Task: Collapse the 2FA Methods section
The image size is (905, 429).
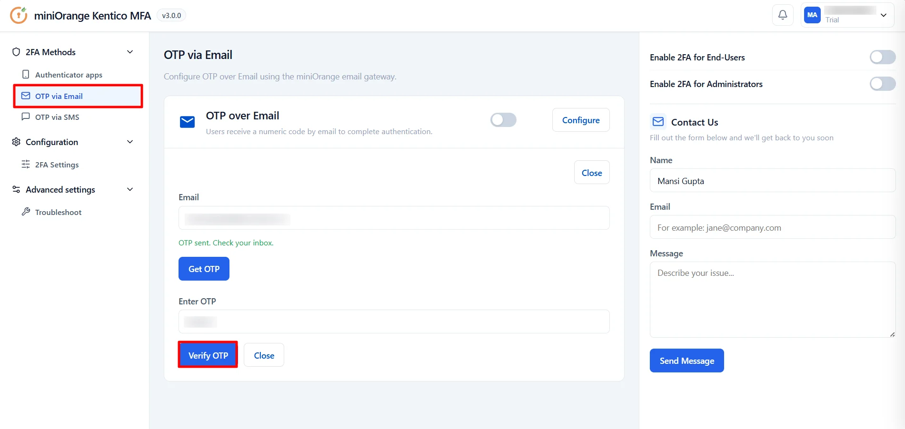Action: pyautogui.click(x=130, y=52)
